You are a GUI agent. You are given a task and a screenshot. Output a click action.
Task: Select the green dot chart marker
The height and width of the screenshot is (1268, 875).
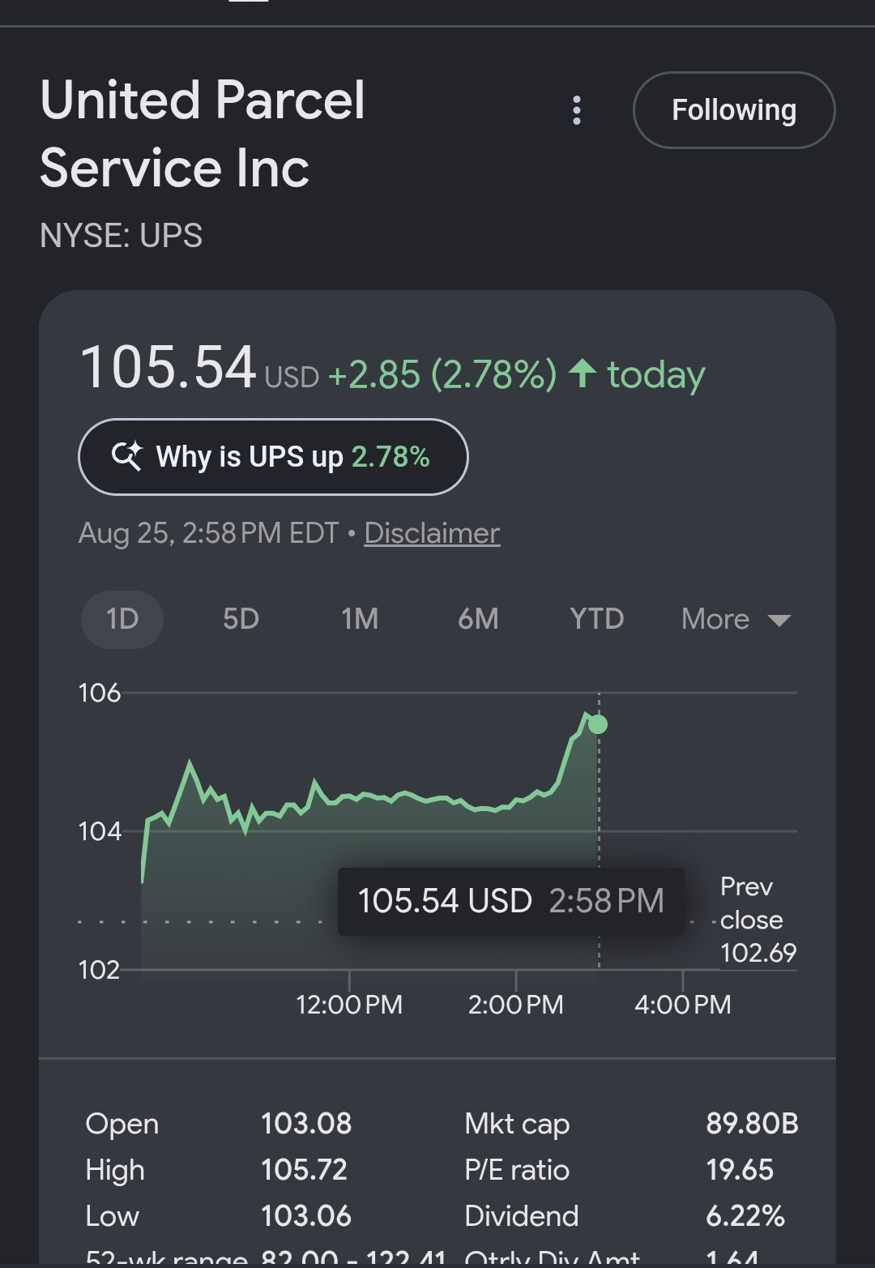[598, 724]
